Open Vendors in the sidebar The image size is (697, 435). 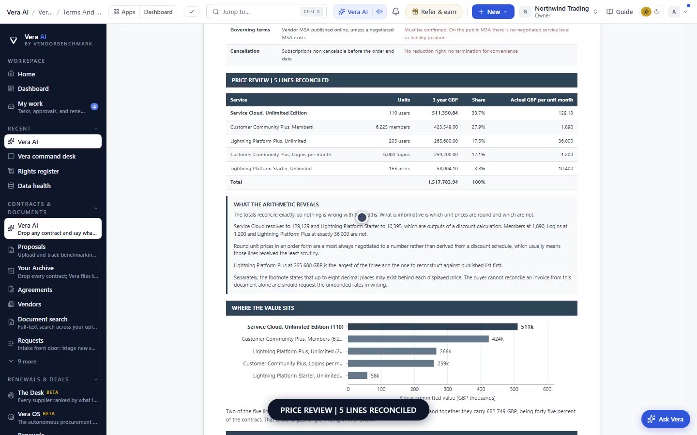tap(53, 304)
